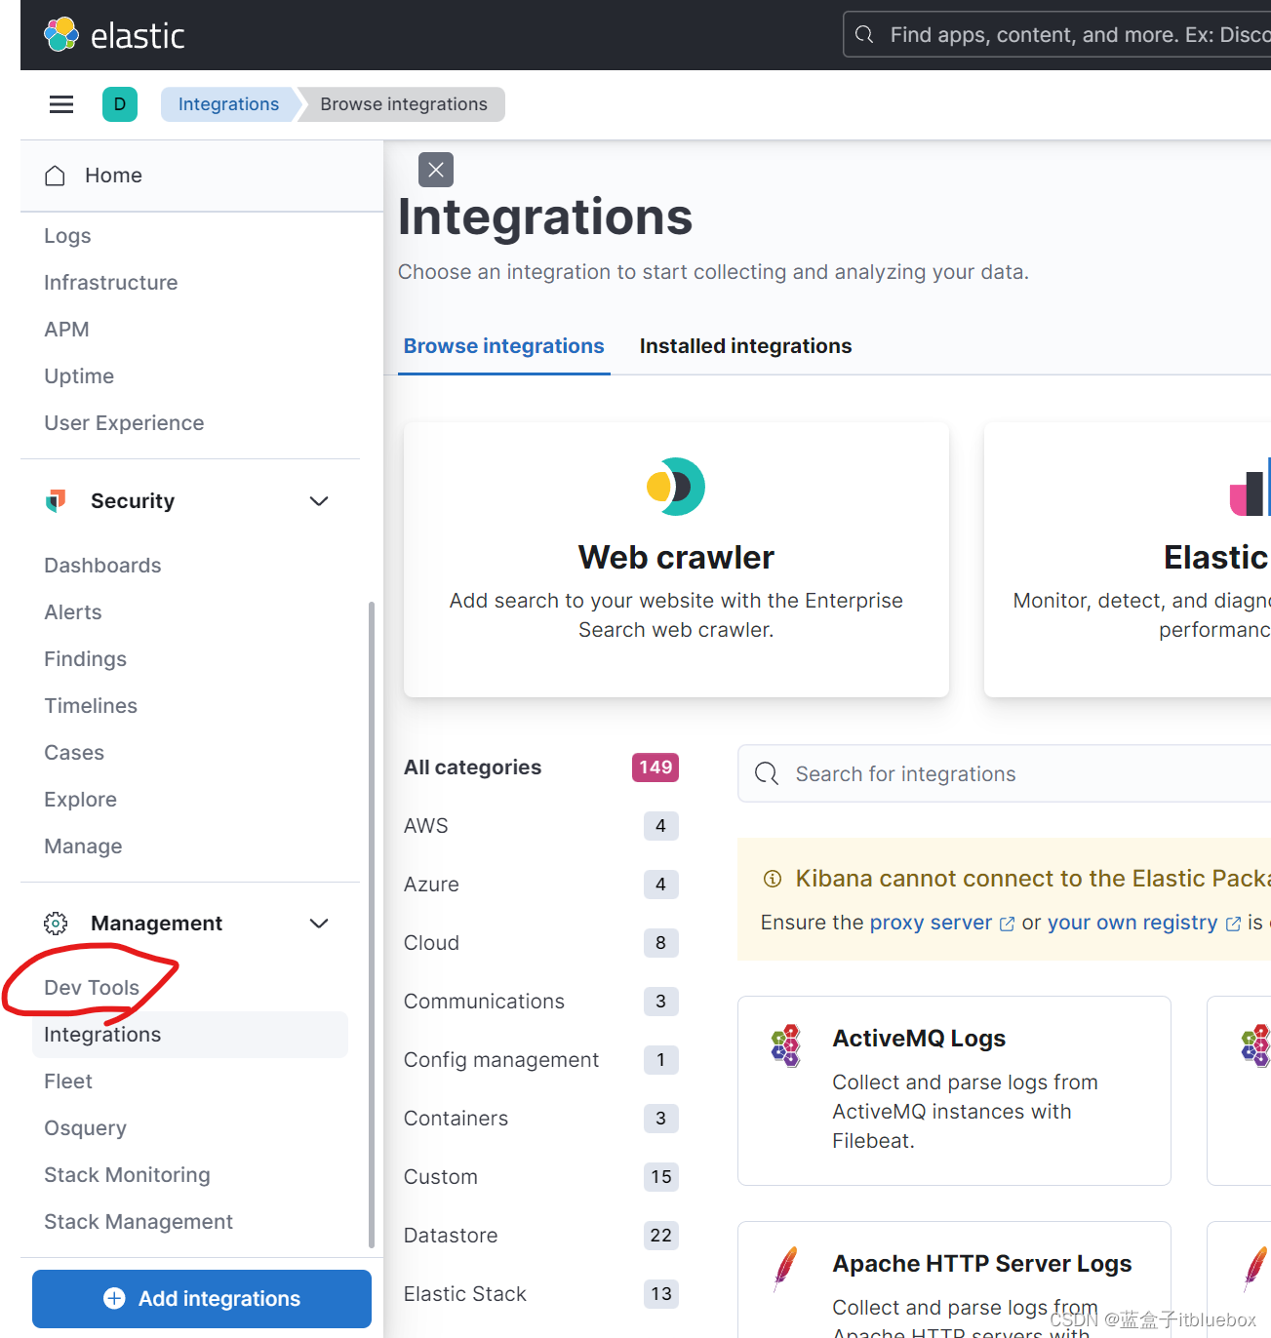Open Alerts in the Security section
This screenshot has width=1271, height=1338.
pyautogui.click(x=73, y=612)
